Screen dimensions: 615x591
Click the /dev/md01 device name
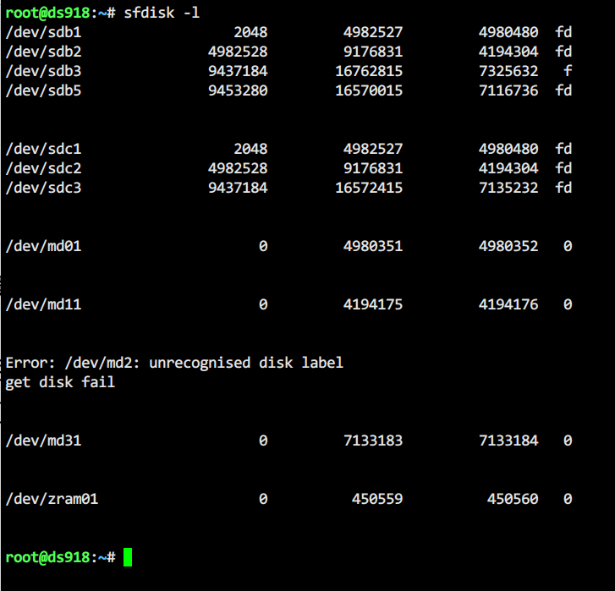[x=43, y=247]
